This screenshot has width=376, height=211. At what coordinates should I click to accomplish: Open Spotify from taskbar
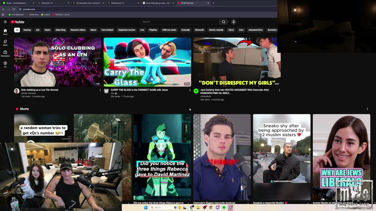(224, 207)
